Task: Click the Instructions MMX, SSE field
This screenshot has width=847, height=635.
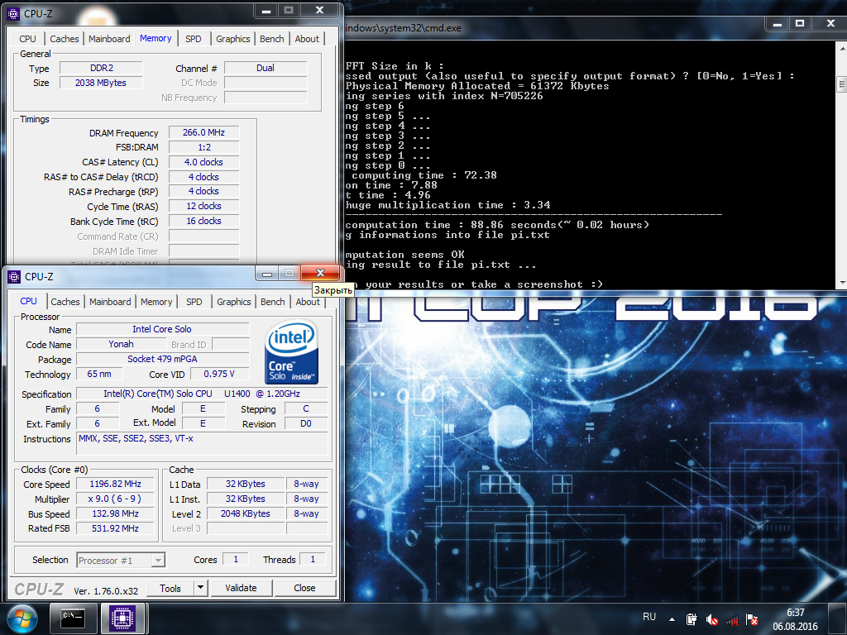Action: (x=202, y=443)
